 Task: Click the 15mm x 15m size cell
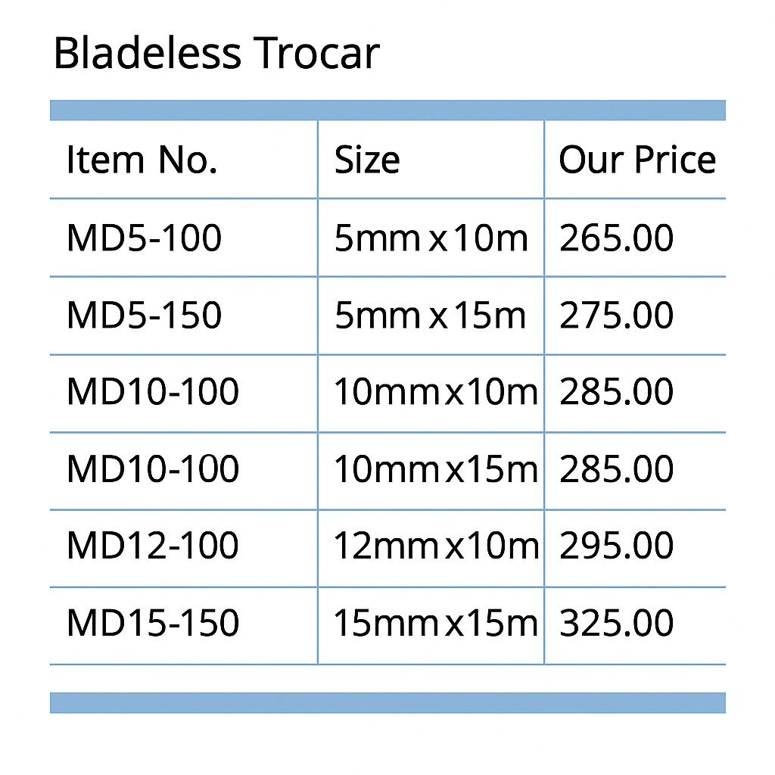[435, 624]
